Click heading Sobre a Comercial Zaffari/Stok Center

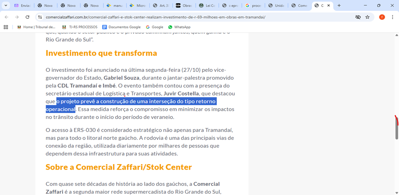(x=119, y=167)
